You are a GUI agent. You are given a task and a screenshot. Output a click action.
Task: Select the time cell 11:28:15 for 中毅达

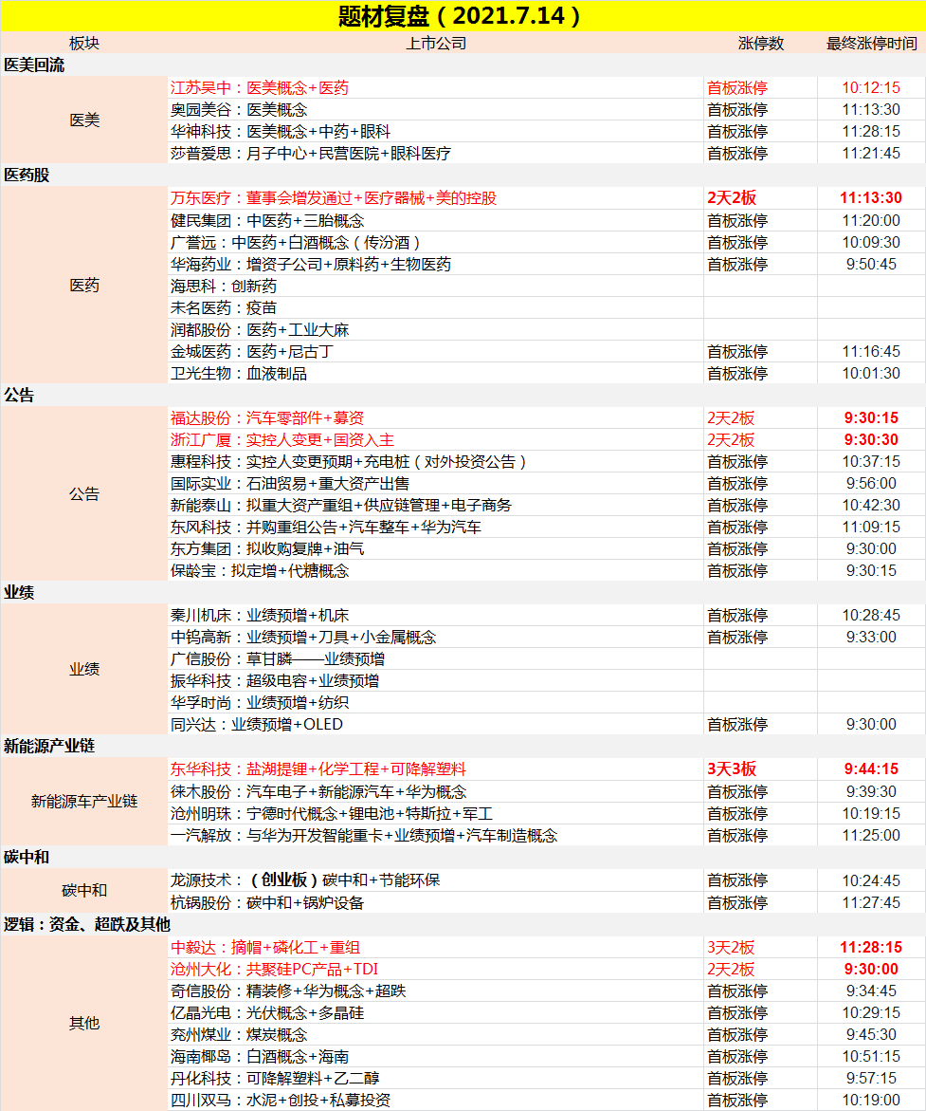(871, 948)
